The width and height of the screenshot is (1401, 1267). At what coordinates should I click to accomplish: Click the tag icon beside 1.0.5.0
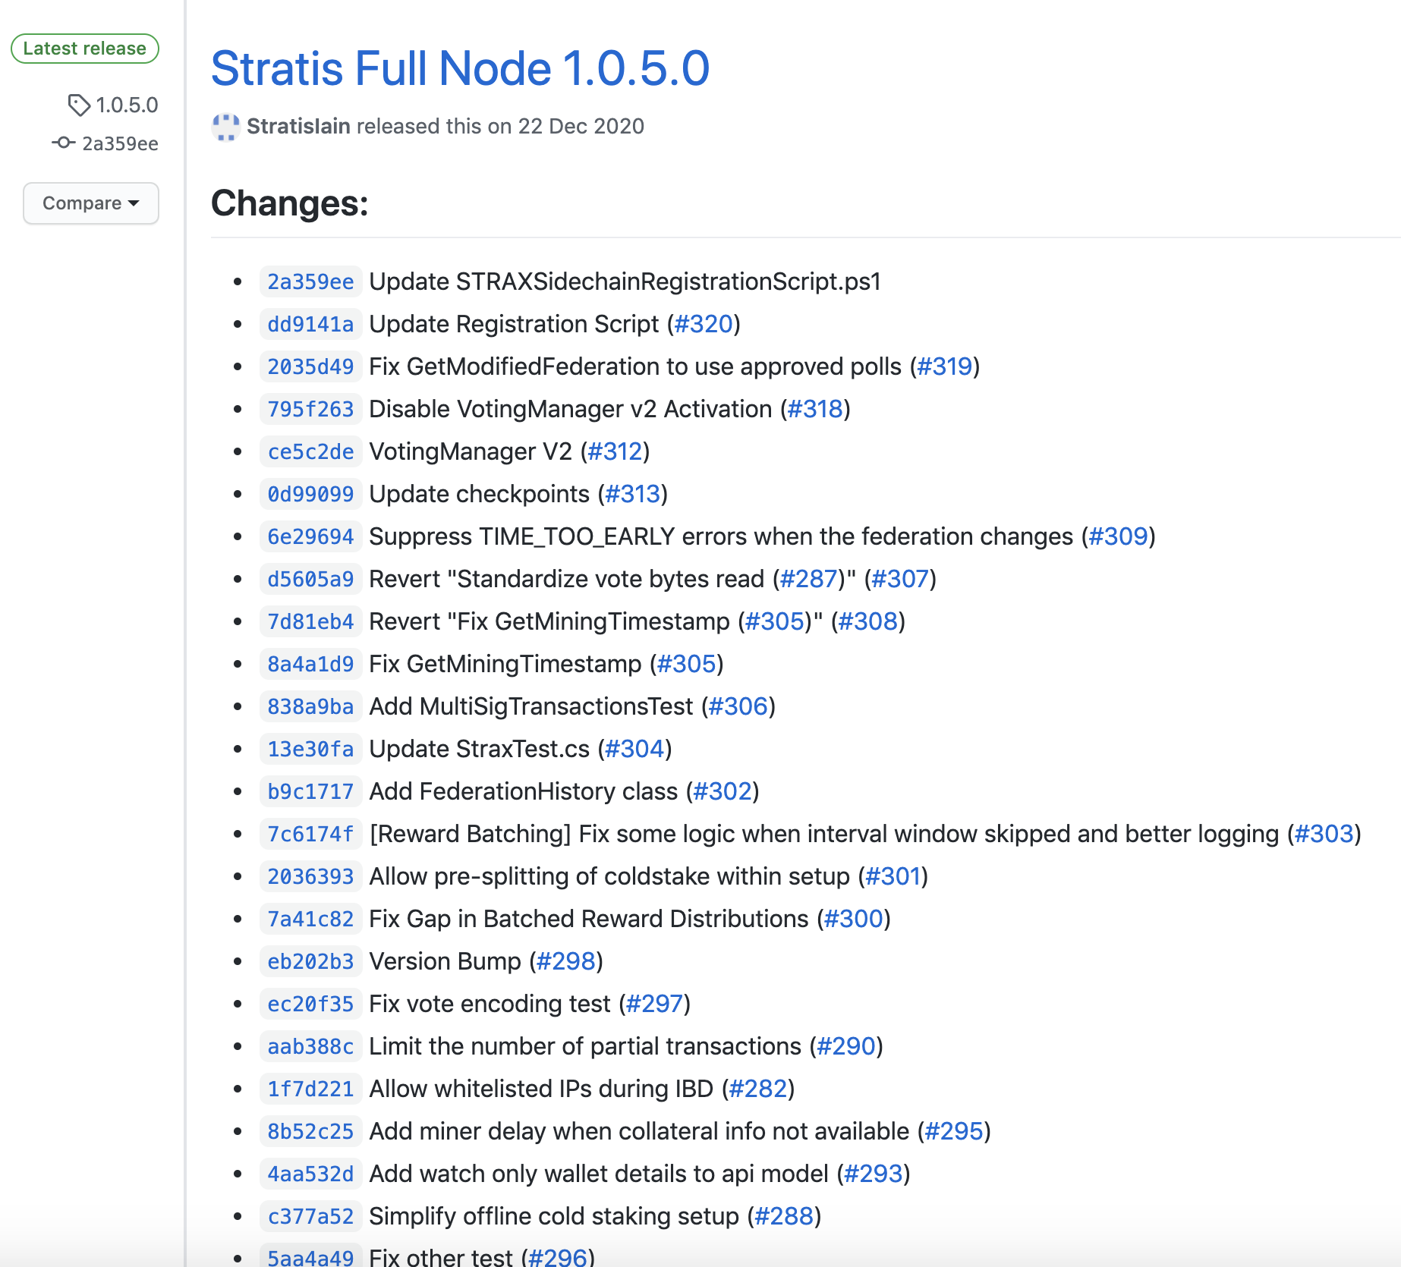click(x=79, y=105)
